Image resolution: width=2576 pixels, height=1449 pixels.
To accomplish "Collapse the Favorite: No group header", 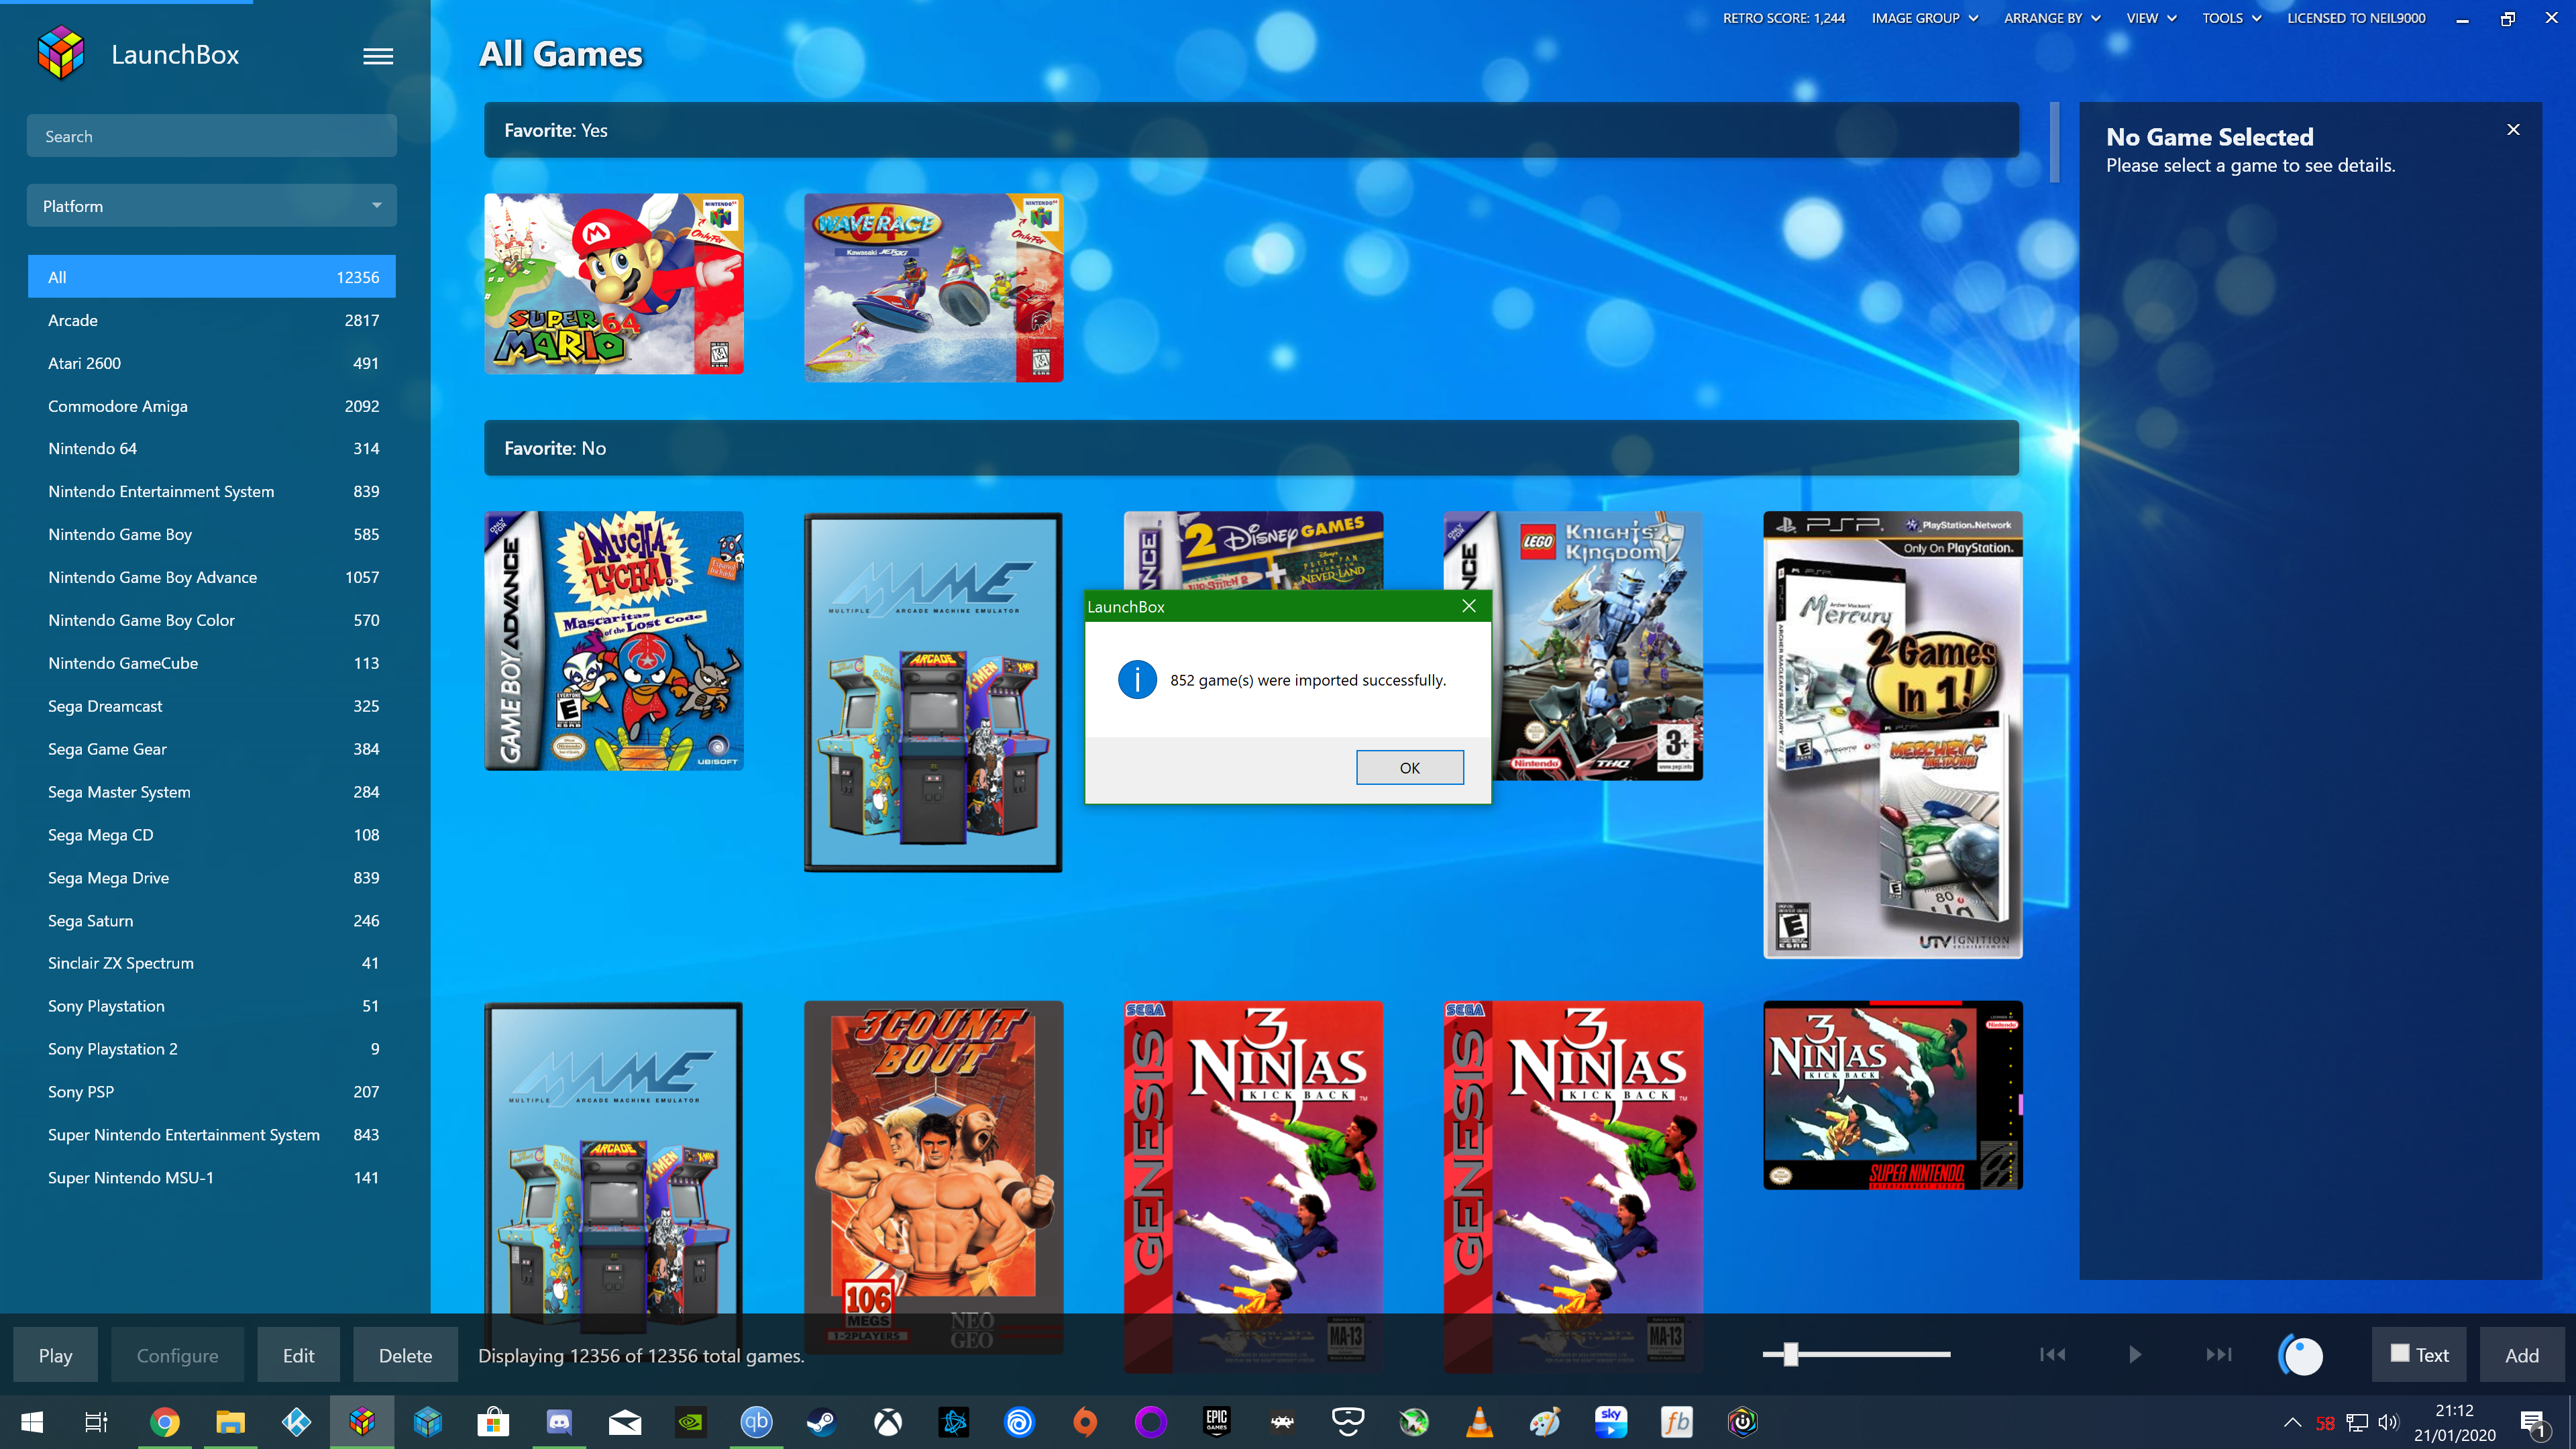I will point(1250,448).
